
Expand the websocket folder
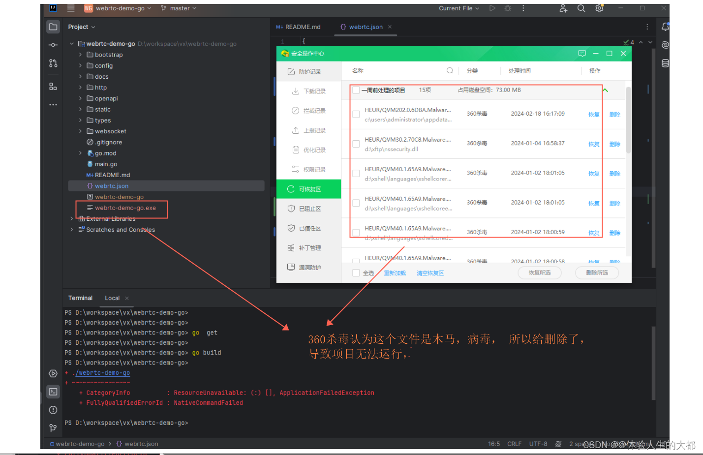(x=80, y=131)
